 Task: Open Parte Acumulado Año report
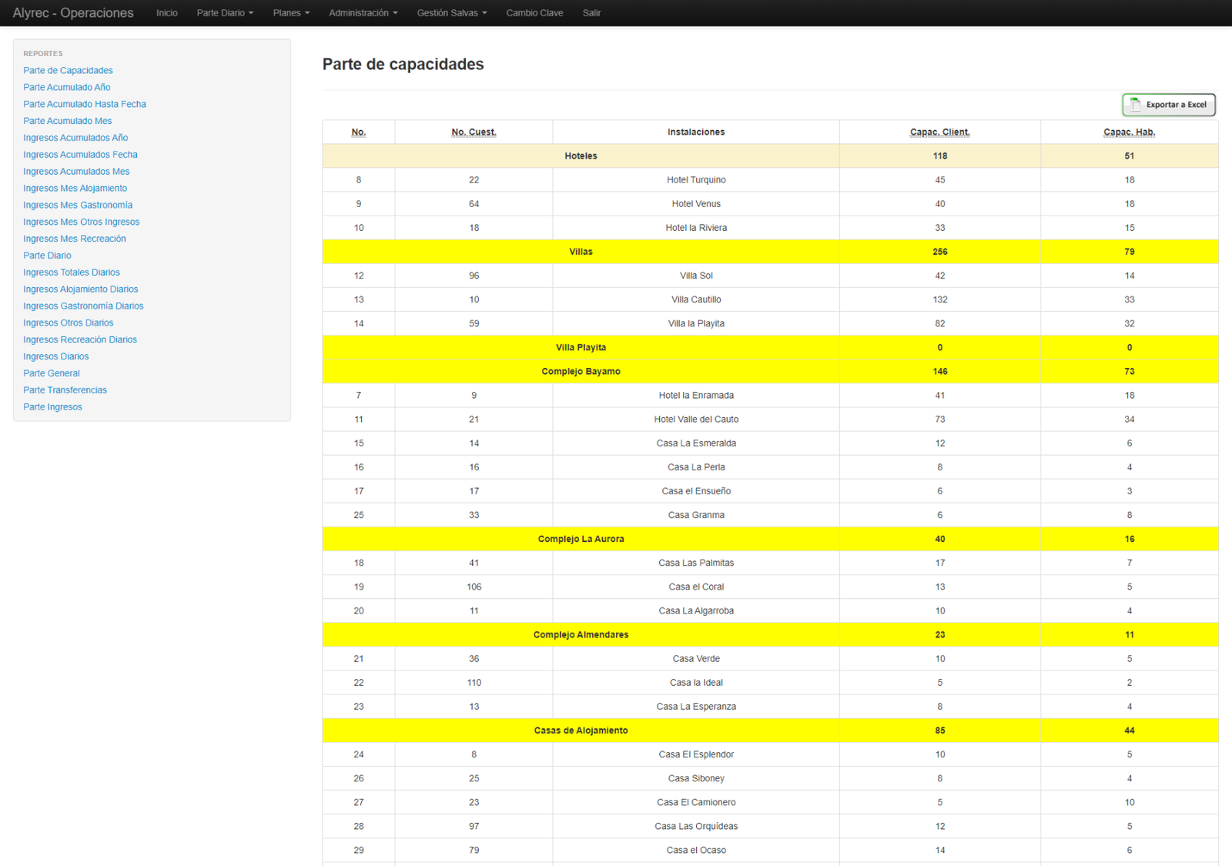click(67, 87)
